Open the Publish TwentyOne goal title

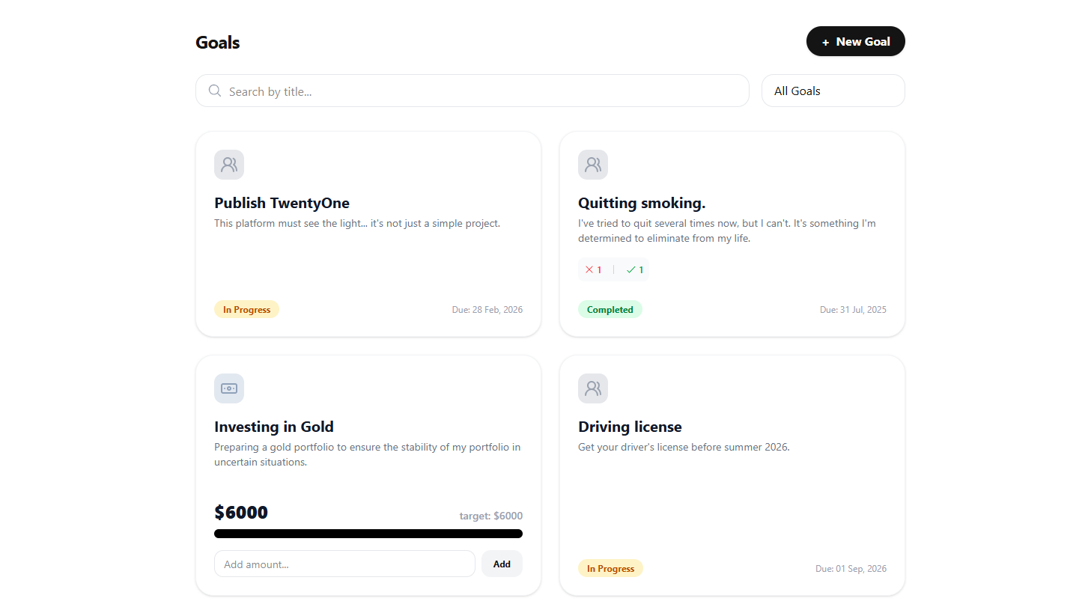282,203
